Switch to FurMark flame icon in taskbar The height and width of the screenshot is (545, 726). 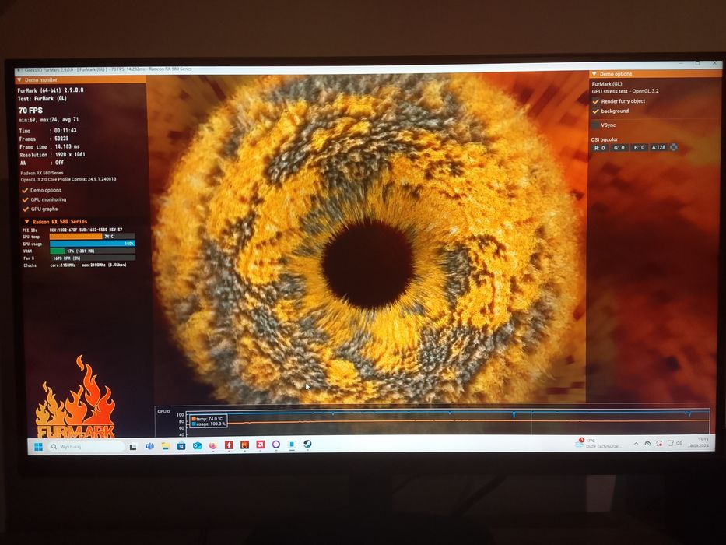pos(245,445)
